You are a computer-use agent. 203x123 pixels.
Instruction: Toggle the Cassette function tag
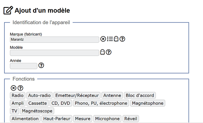pos(37,103)
